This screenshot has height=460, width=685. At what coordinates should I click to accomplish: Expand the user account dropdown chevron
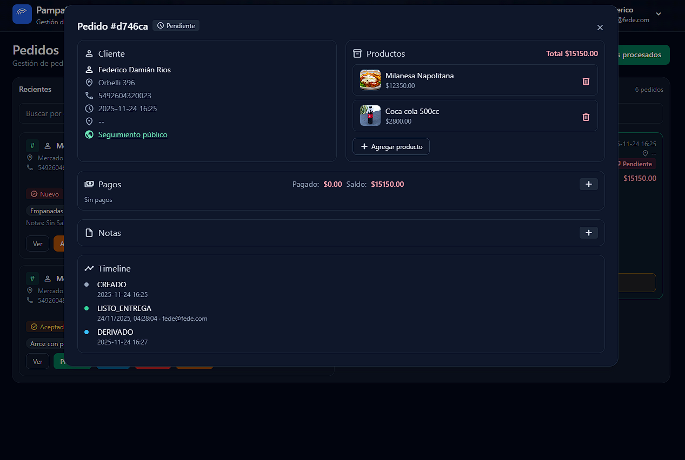pos(659,14)
